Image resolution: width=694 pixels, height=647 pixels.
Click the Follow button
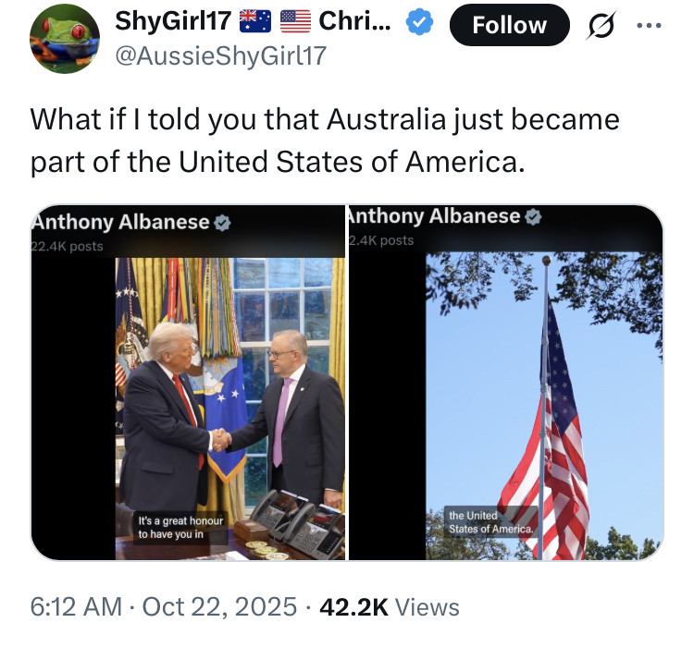[510, 25]
